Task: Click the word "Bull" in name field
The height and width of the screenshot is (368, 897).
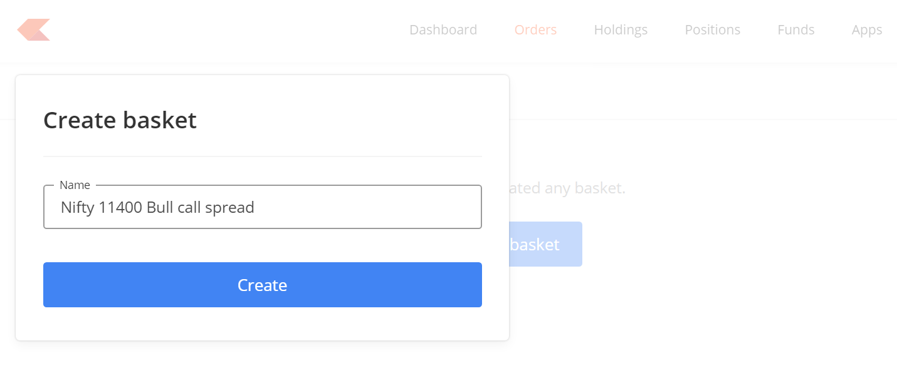Action: pyautogui.click(x=160, y=207)
